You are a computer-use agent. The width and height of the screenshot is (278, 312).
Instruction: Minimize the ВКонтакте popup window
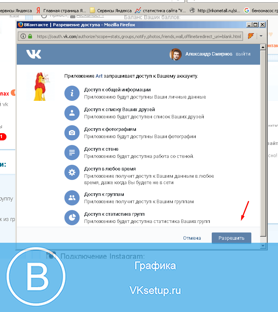click(x=249, y=25)
